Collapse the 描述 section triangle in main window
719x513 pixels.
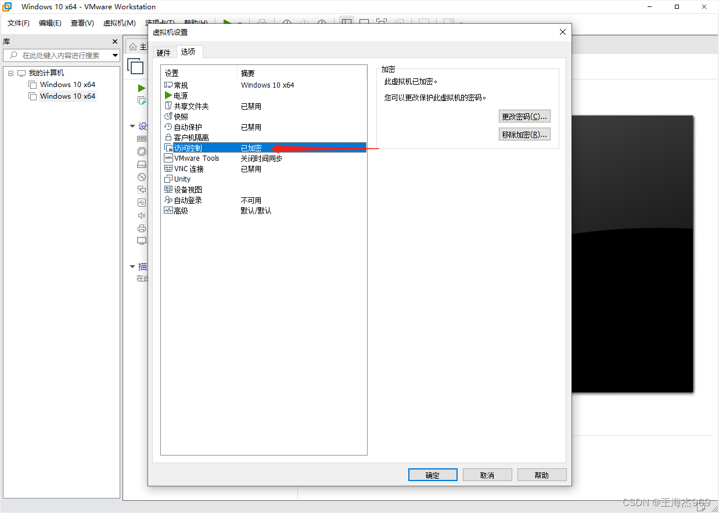tap(132, 267)
